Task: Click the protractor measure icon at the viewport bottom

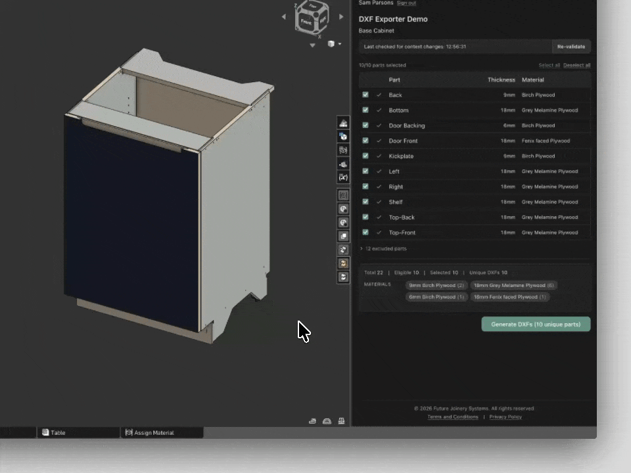Action: pyautogui.click(x=327, y=421)
